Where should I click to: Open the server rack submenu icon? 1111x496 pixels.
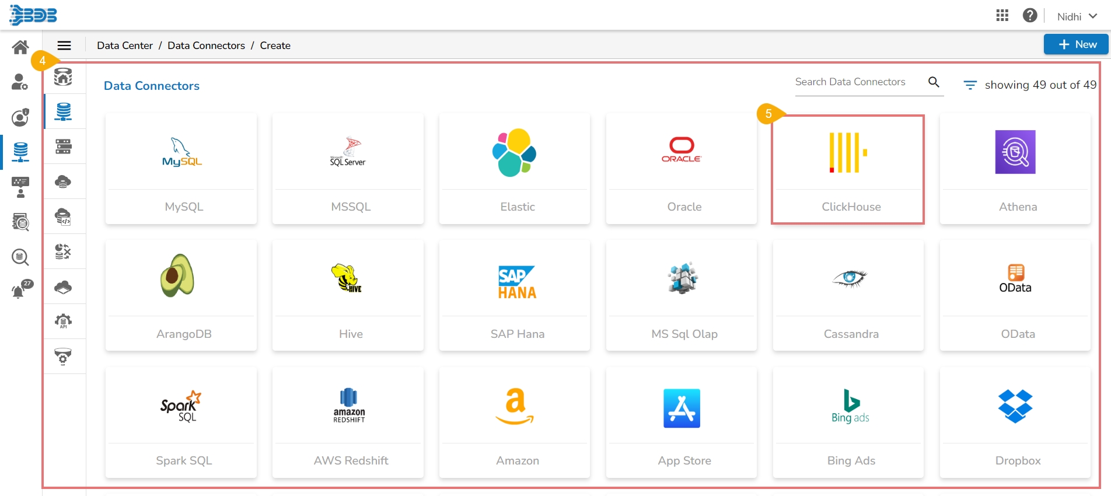pyautogui.click(x=63, y=146)
